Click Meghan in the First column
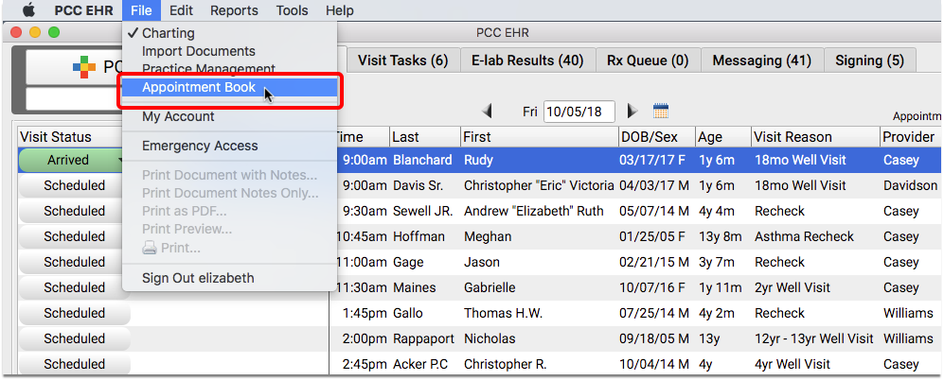Viewport: 944px width, 381px height. [x=488, y=236]
